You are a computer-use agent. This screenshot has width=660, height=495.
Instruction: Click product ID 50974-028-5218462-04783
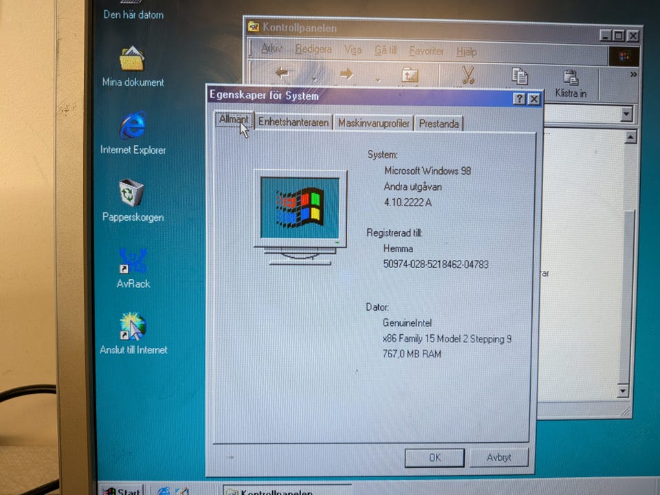coord(436,264)
